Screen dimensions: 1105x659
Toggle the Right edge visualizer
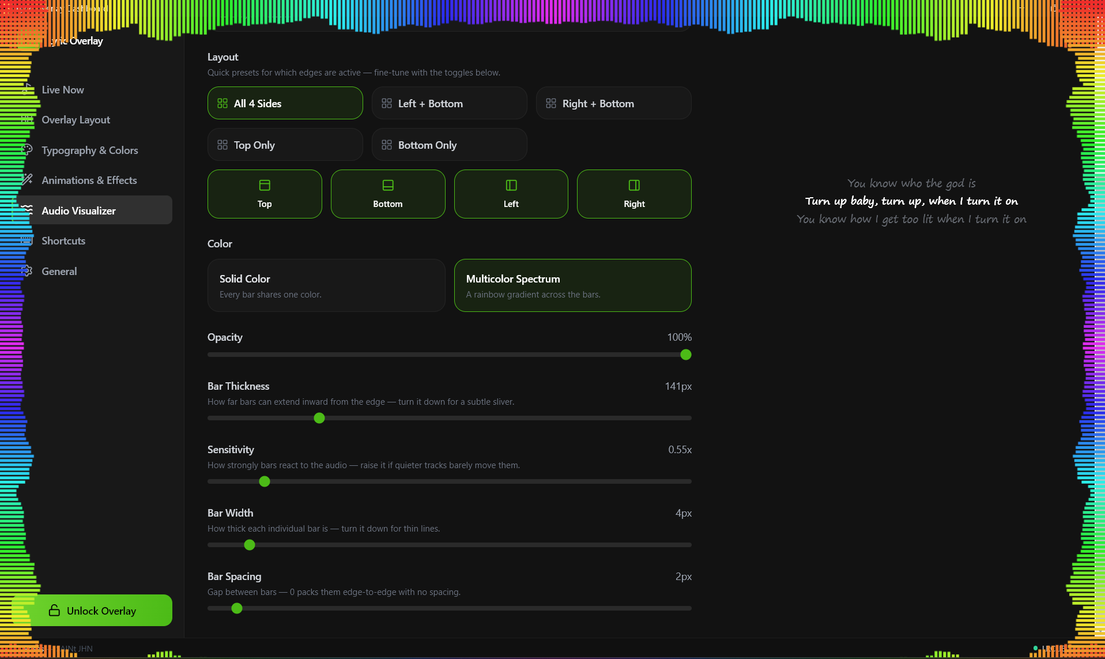click(x=634, y=194)
